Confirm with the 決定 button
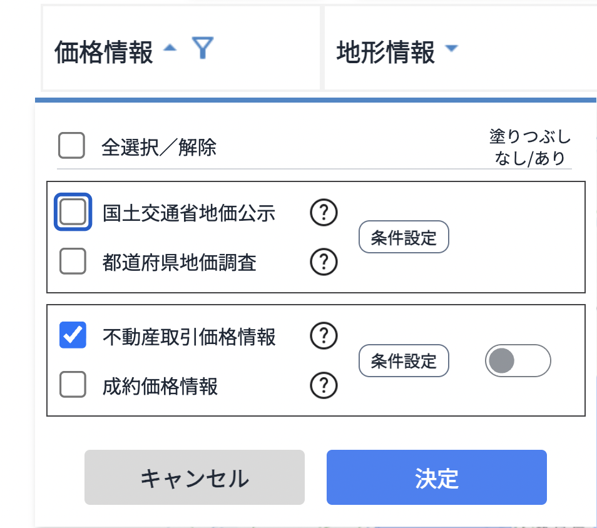This screenshot has width=597, height=528. point(437,477)
